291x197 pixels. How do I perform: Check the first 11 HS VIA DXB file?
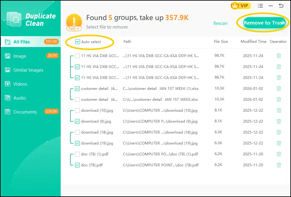click(x=77, y=56)
